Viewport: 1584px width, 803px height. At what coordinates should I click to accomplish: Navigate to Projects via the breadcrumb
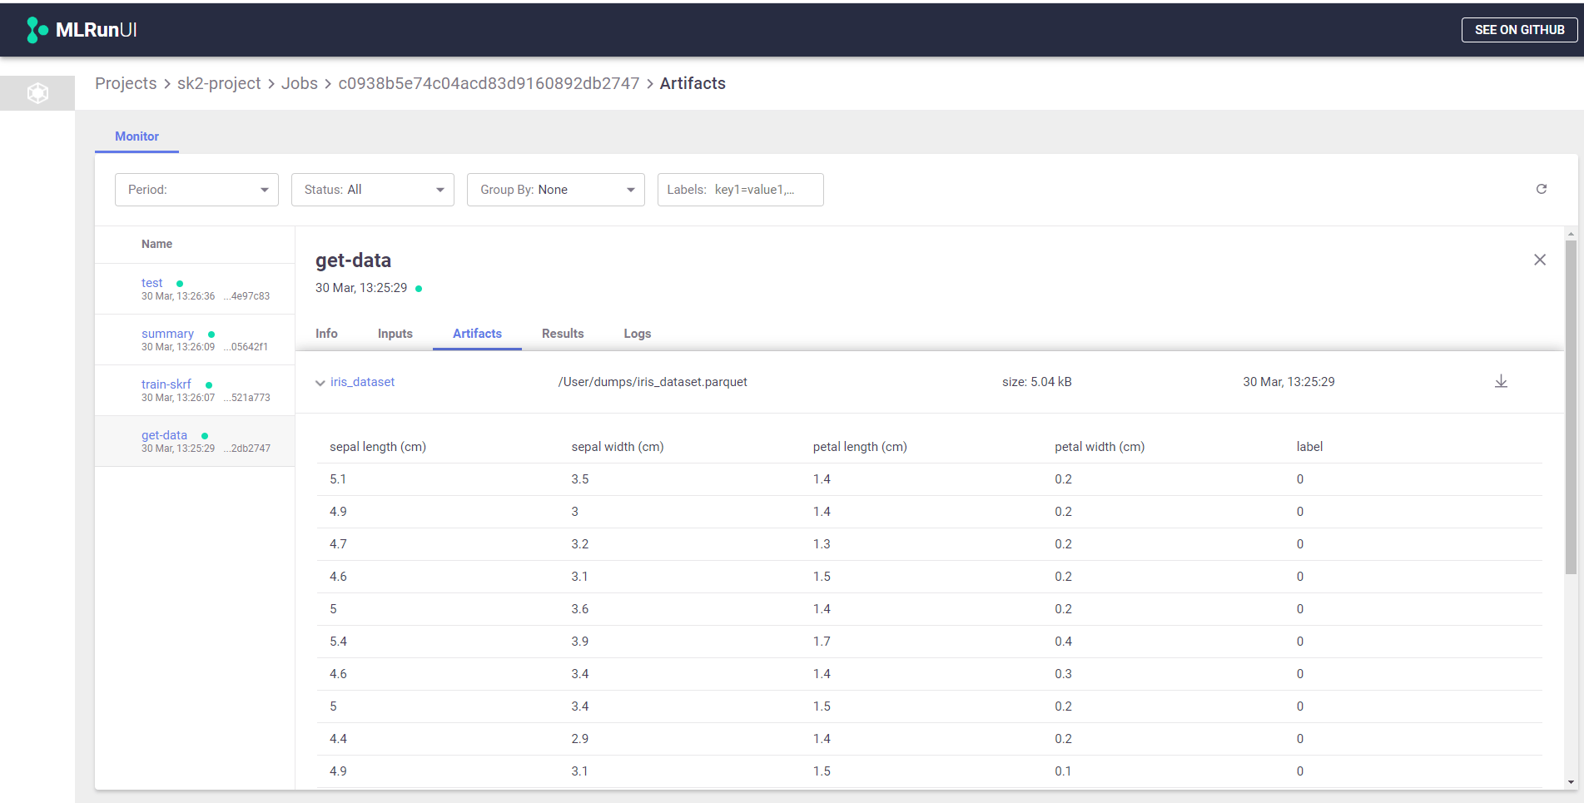pyautogui.click(x=126, y=83)
